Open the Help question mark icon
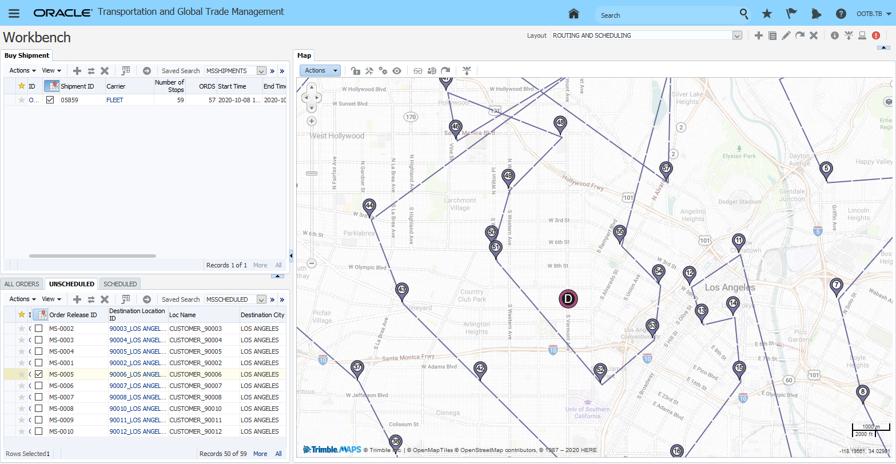This screenshot has width=896, height=464. coord(841,14)
